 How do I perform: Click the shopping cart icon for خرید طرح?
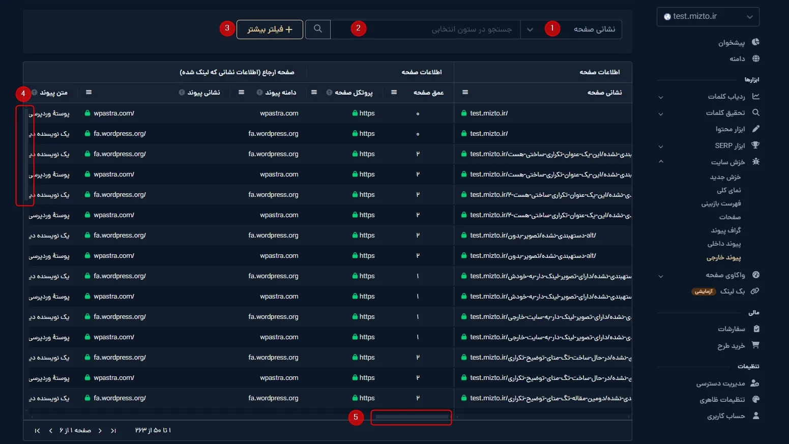(x=755, y=345)
